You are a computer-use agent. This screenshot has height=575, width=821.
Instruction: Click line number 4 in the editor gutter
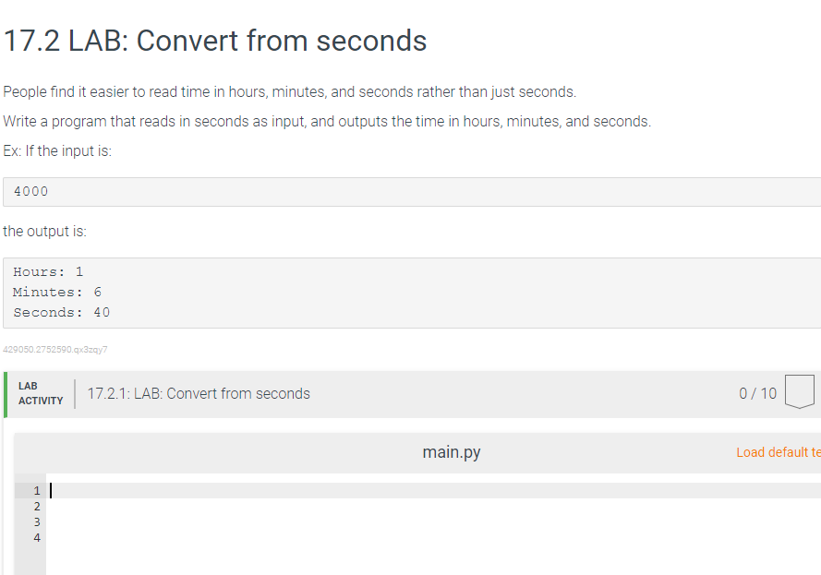pyautogui.click(x=35, y=537)
